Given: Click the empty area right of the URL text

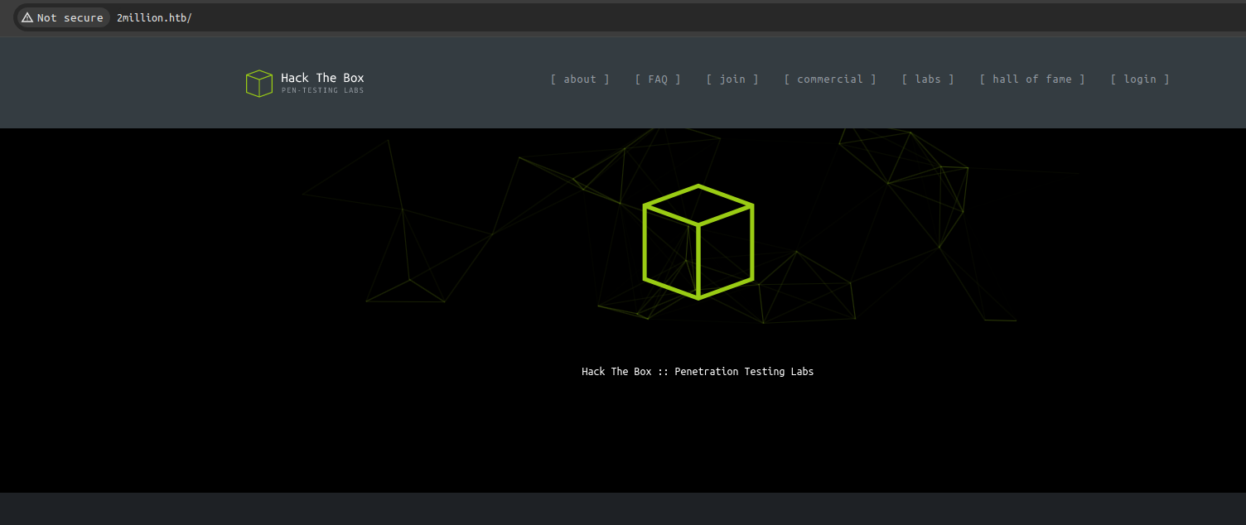Looking at the screenshot, I should (x=663, y=17).
